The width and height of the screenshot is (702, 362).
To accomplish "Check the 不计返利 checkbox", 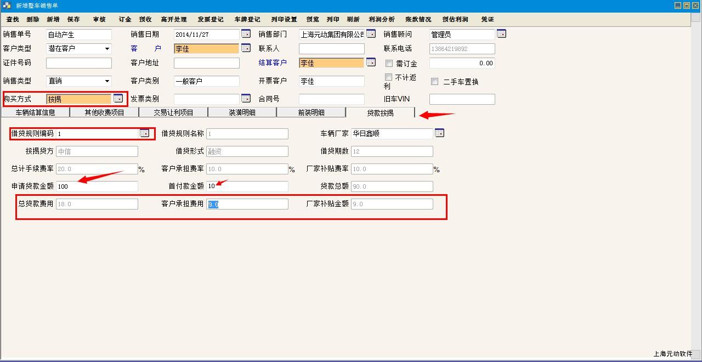I will (389, 77).
